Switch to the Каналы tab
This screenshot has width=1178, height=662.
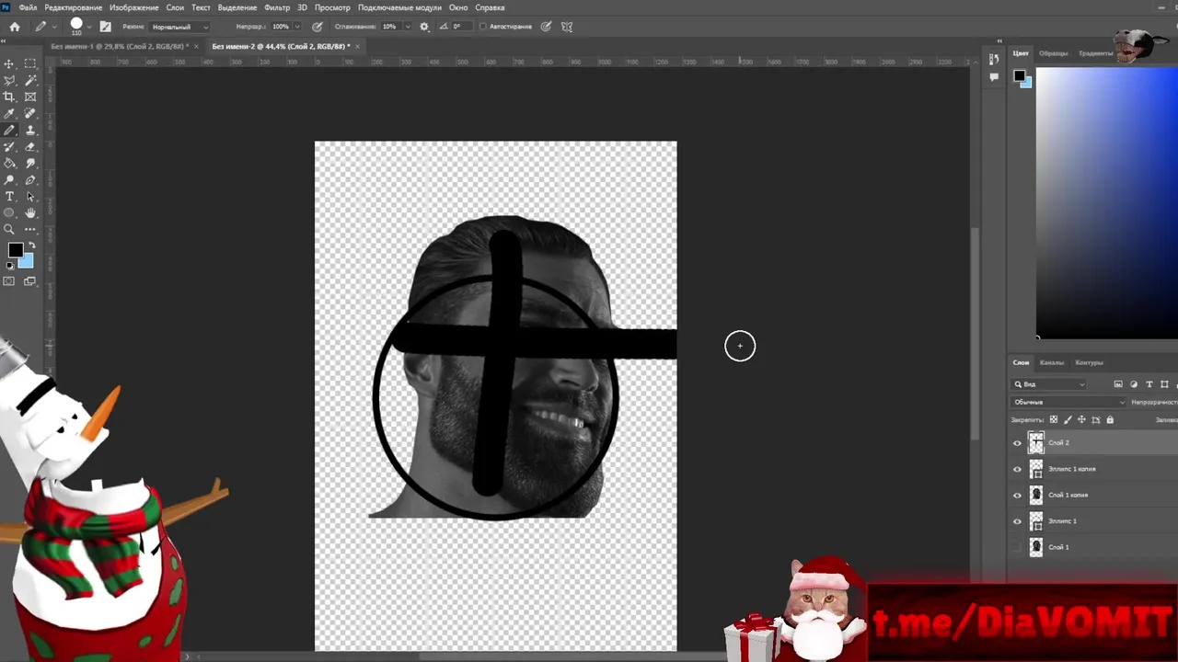click(x=1052, y=362)
